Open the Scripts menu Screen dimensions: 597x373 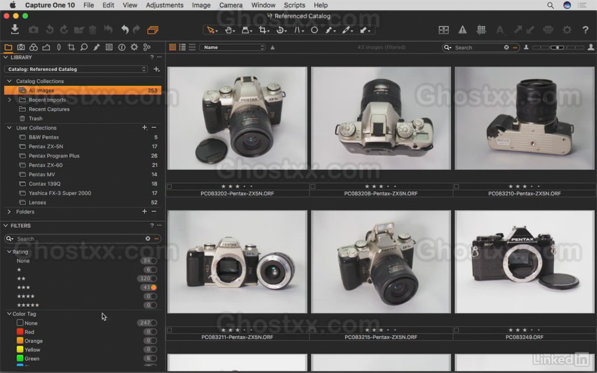[294, 5]
